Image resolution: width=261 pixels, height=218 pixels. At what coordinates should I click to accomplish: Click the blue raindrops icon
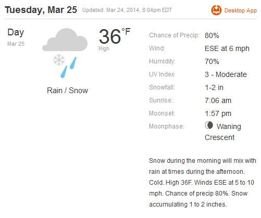click(68, 67)
